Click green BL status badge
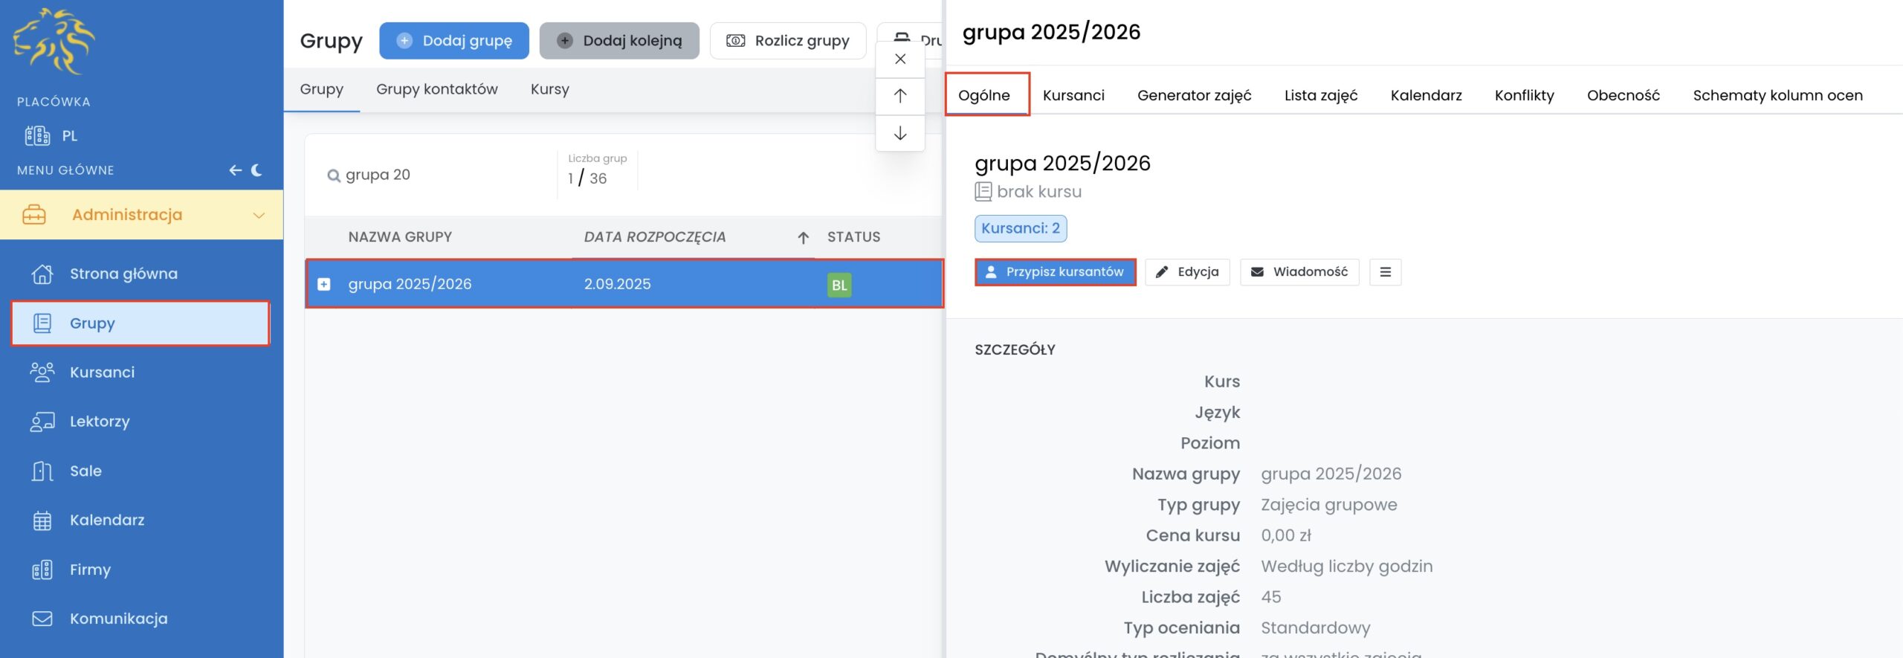This screenshot has width=1903, height=658. pos(839,285)
